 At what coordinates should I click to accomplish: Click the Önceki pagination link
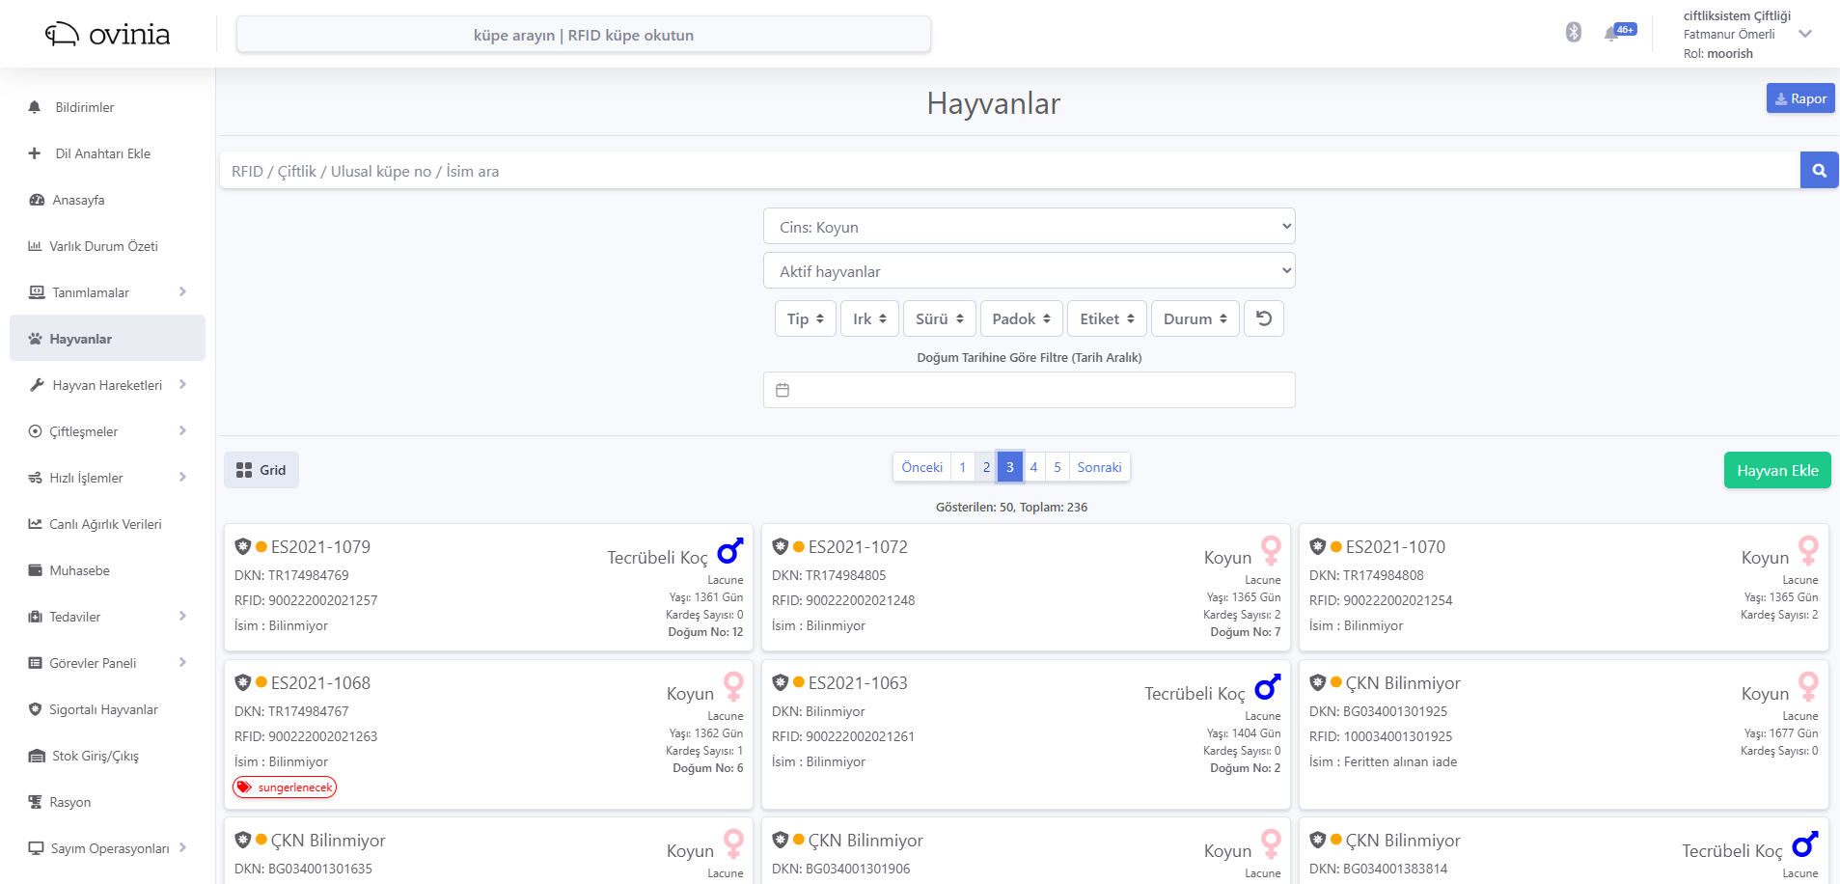(x=922, y=467)
